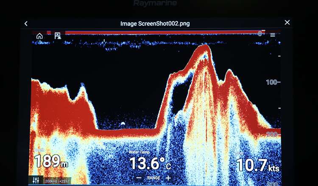Open the sensitivity sliders icon
Image resolution: width=318 pixels, height=186 pixels.
pos(36,180)
